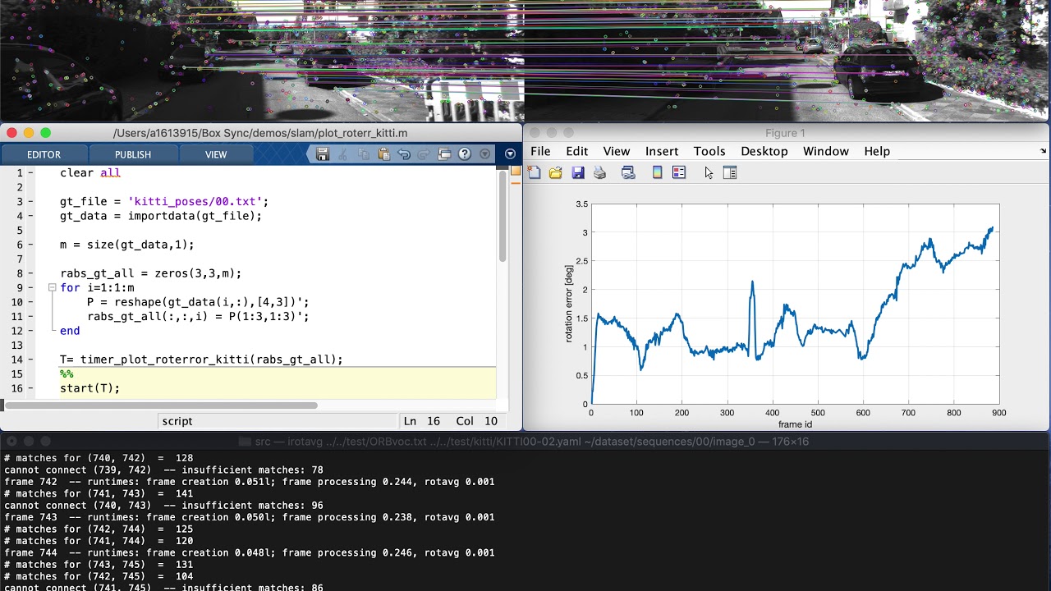Set breakpoint dash at line 1
Image resolution: width=1051 pixels, height=591 pixels.
click(x=30, y=173)
